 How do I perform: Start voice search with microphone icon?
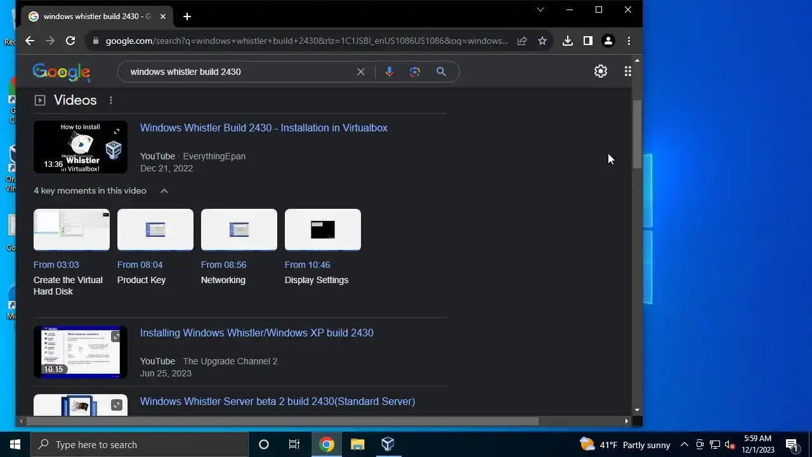tap(390, 72)
